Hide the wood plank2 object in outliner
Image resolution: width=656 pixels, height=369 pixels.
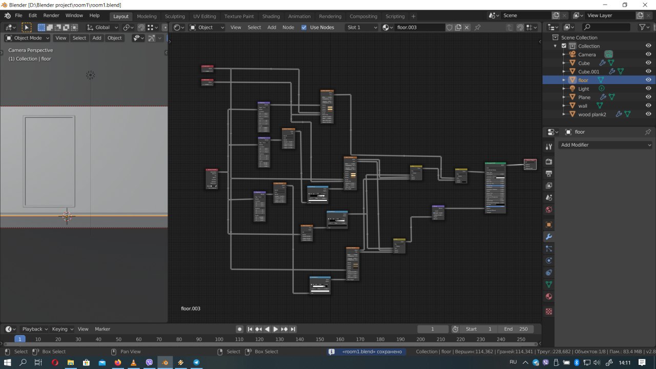coord(648,114)
